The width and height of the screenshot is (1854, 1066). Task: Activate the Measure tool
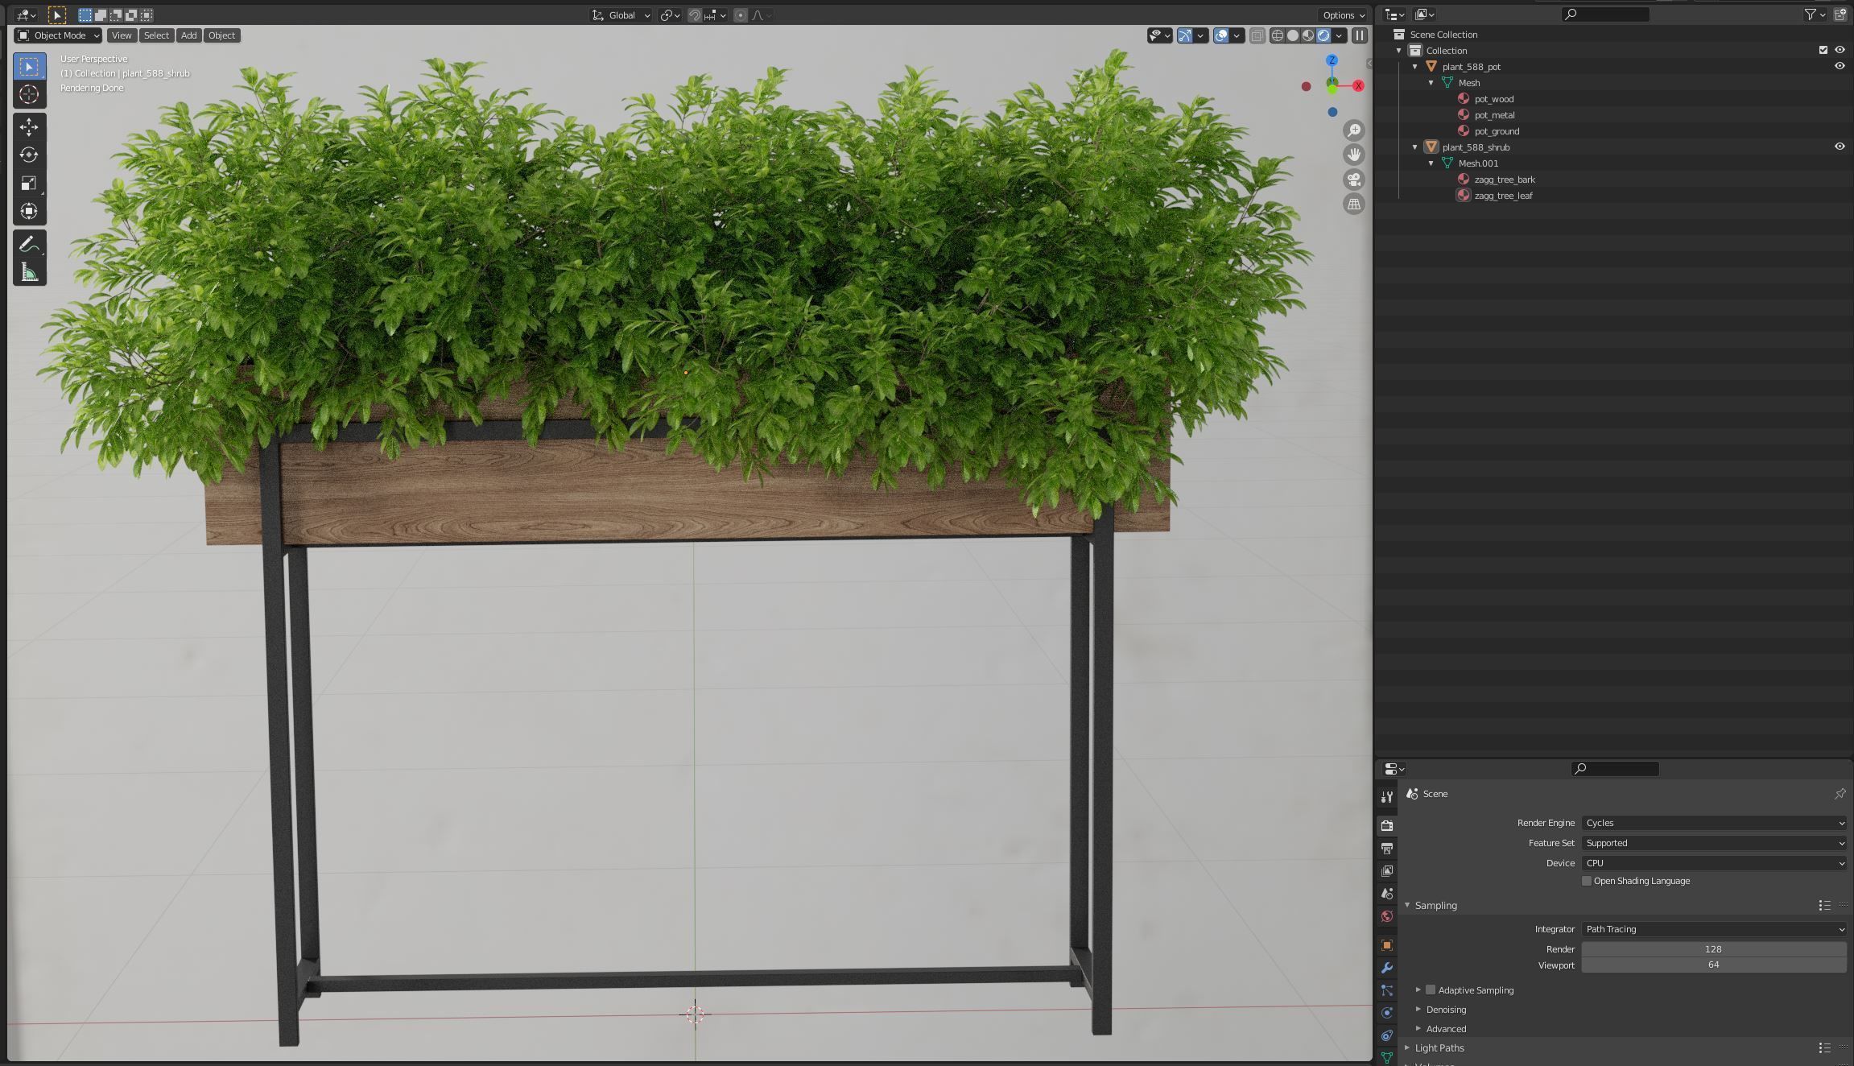[x=29, y=273]
